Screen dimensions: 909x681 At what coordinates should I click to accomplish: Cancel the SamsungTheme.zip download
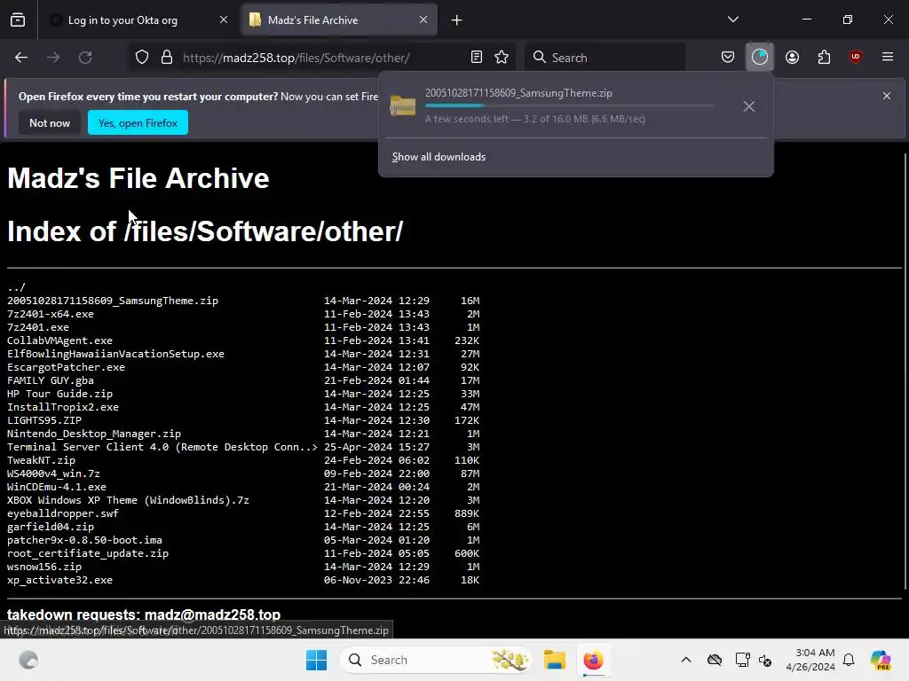point(749,106)
